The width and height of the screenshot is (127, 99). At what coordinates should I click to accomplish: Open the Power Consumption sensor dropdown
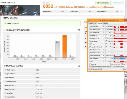point(104,56)
